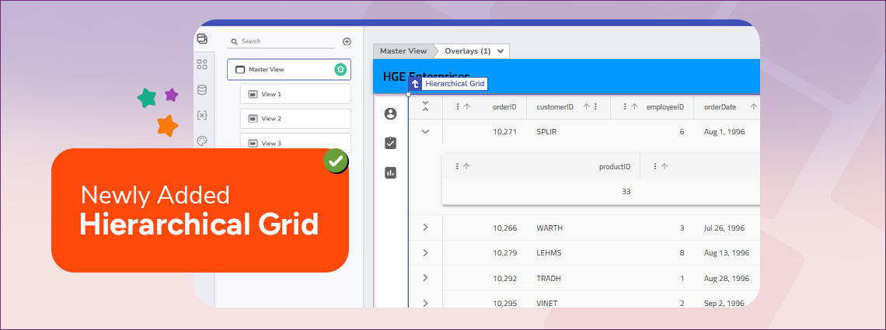The image size is (886, 330).
Task: Click cell 10,271
Action: pos(504,132)
